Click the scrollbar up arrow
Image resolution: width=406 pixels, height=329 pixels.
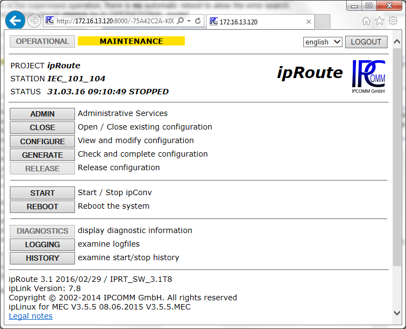pos(397,42)
